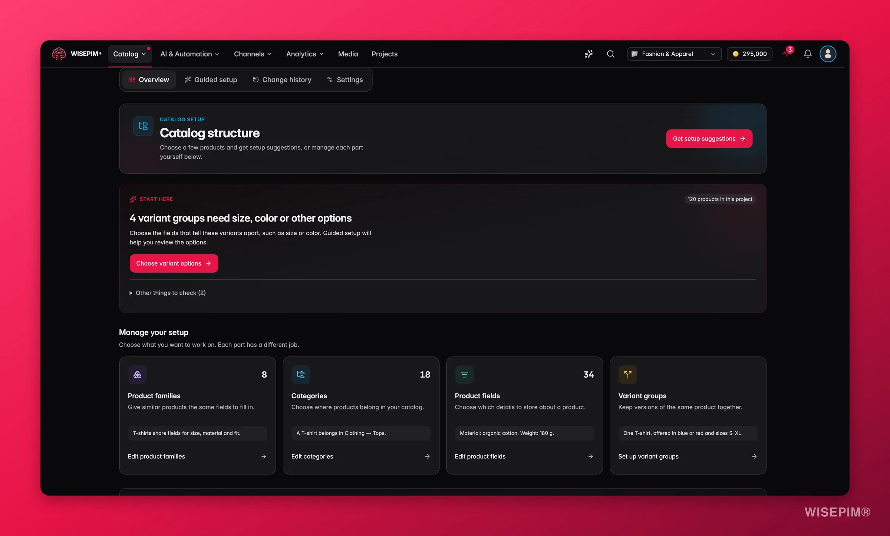
Task: Switch to the Change history tab
Action: point(282,80)
